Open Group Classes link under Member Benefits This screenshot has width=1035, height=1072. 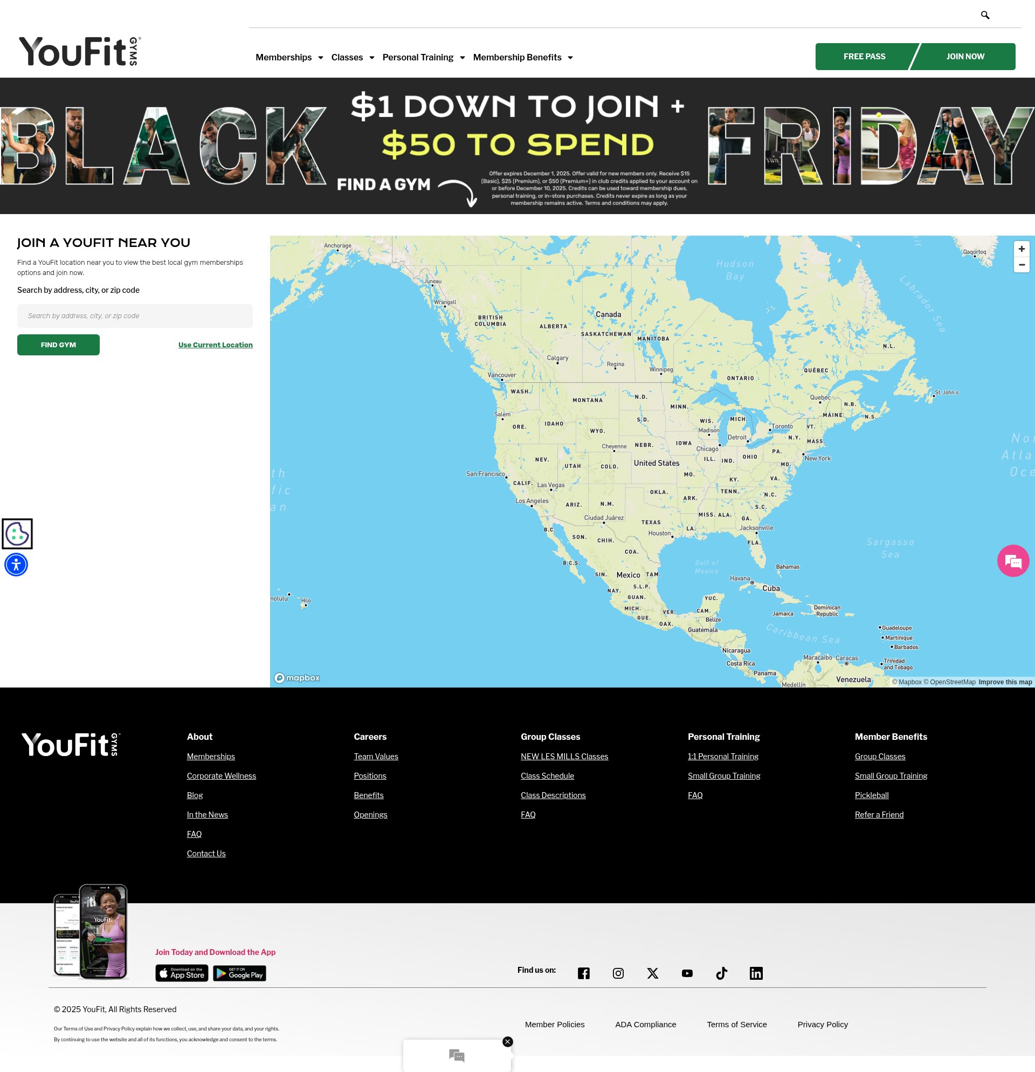point(880,757)
